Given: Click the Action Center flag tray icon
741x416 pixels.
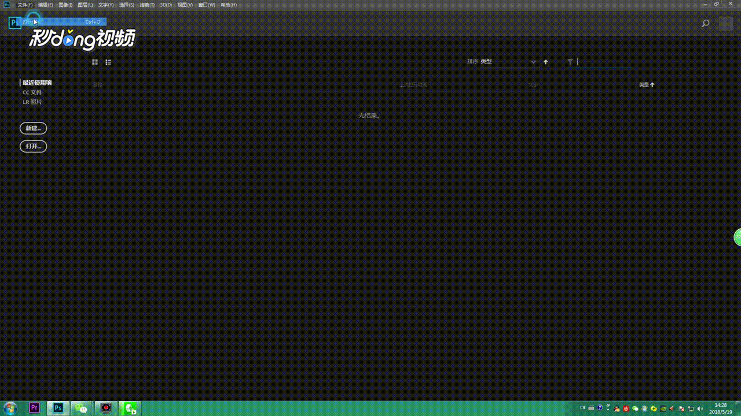Looking at the screenshot, I should tap(681, 408).
